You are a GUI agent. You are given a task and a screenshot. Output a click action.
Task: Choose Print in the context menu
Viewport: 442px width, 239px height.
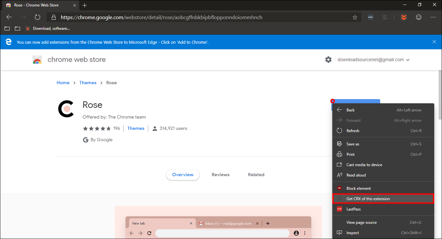coord(383,154)
